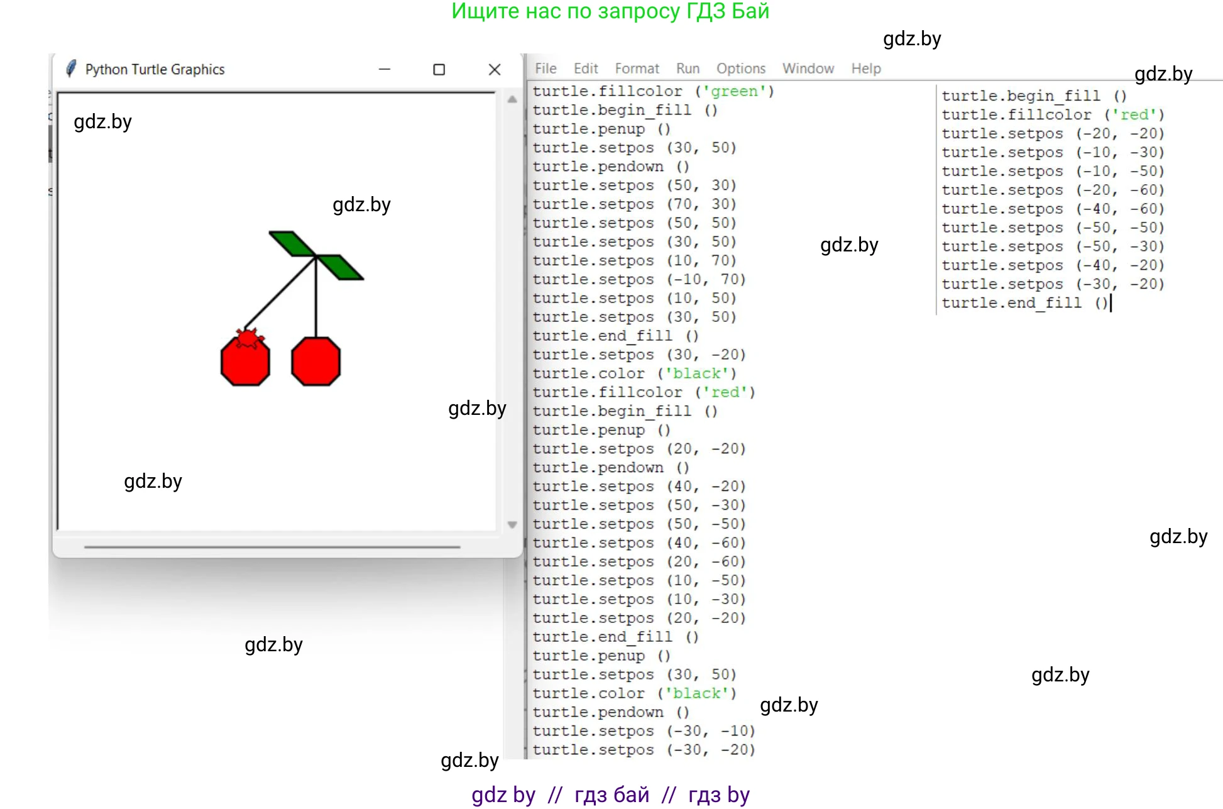Open the Run menu
The width and height of the screenshot is (1223, 809).
688,69
